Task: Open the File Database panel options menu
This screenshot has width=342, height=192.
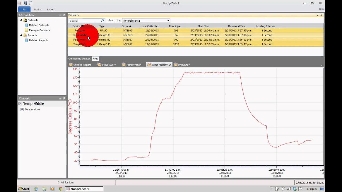Action: click(x=61, y=15)
